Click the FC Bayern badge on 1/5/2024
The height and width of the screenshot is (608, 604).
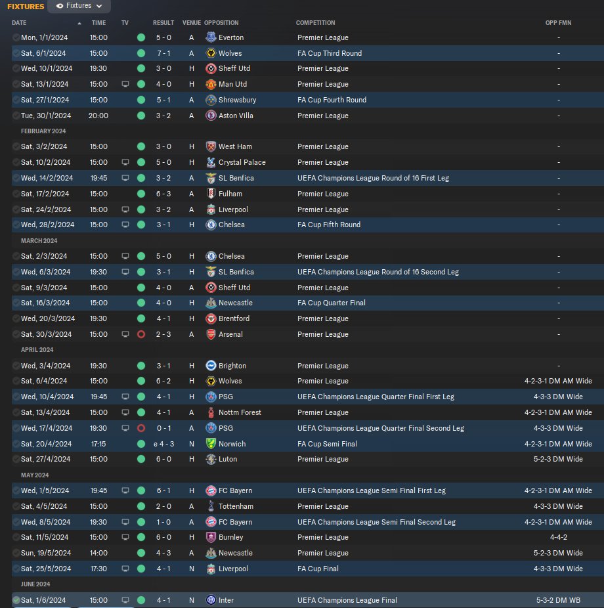pyautogui.click(x=211, y=490)
